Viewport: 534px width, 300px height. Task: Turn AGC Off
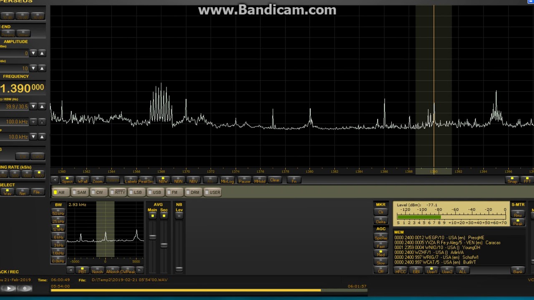click(380, 271)
